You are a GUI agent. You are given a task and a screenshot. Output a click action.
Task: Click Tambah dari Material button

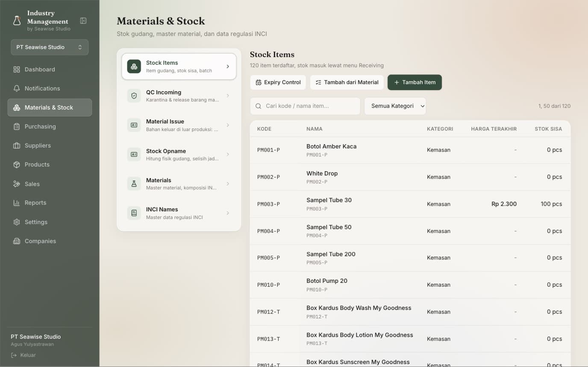pyautogui.click(x=347, y=82)
